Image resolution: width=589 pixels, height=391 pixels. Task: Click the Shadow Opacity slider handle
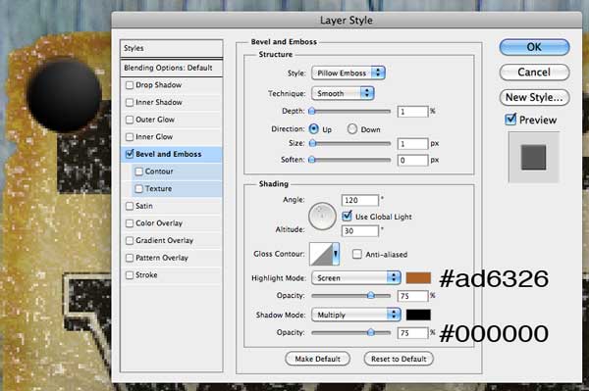(x=371, y=332)
